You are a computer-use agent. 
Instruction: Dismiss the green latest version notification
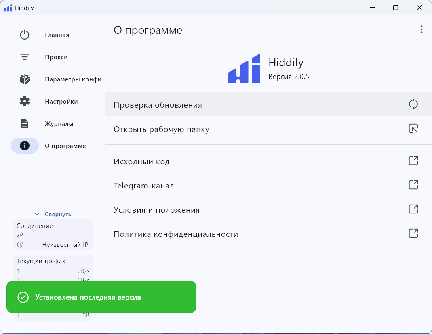click(101, 297)
